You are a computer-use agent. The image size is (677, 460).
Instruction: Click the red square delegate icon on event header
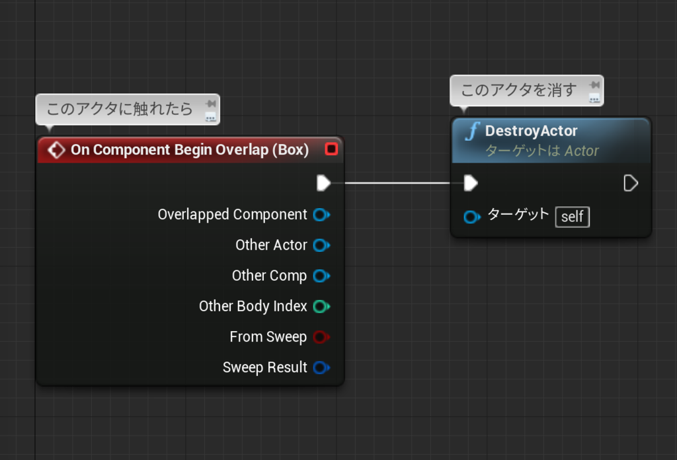333,149
